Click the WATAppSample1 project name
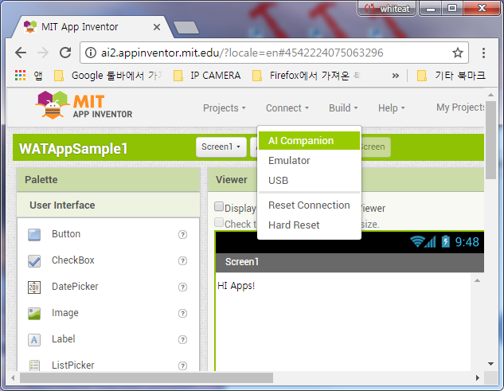This screenshot has width=504, height=391. 73,149
